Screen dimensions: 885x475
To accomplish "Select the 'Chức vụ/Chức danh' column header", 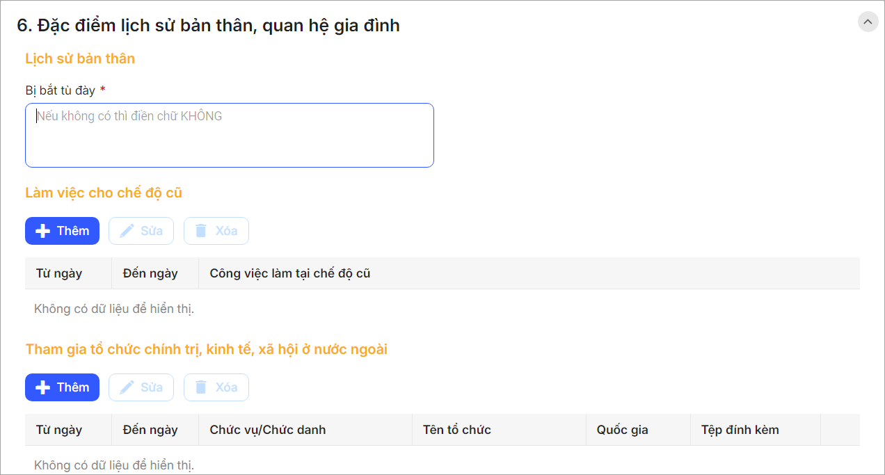I will pyautogui.click(x=268, y=430).
